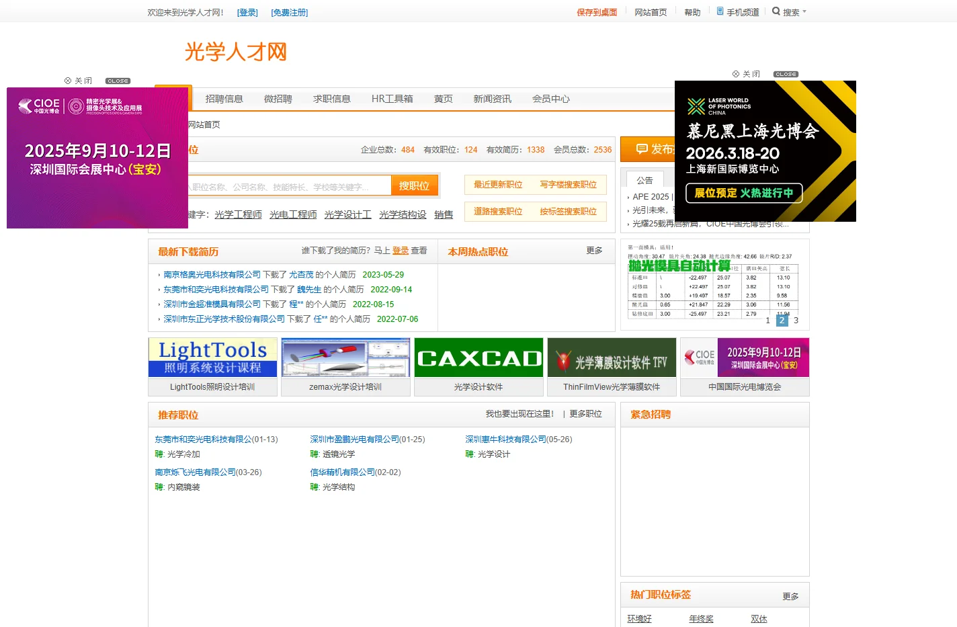Click 登录 link in 最新下载简历 header

[x=401, y=251]
